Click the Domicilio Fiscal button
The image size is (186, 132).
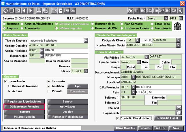tap(168, 118)
